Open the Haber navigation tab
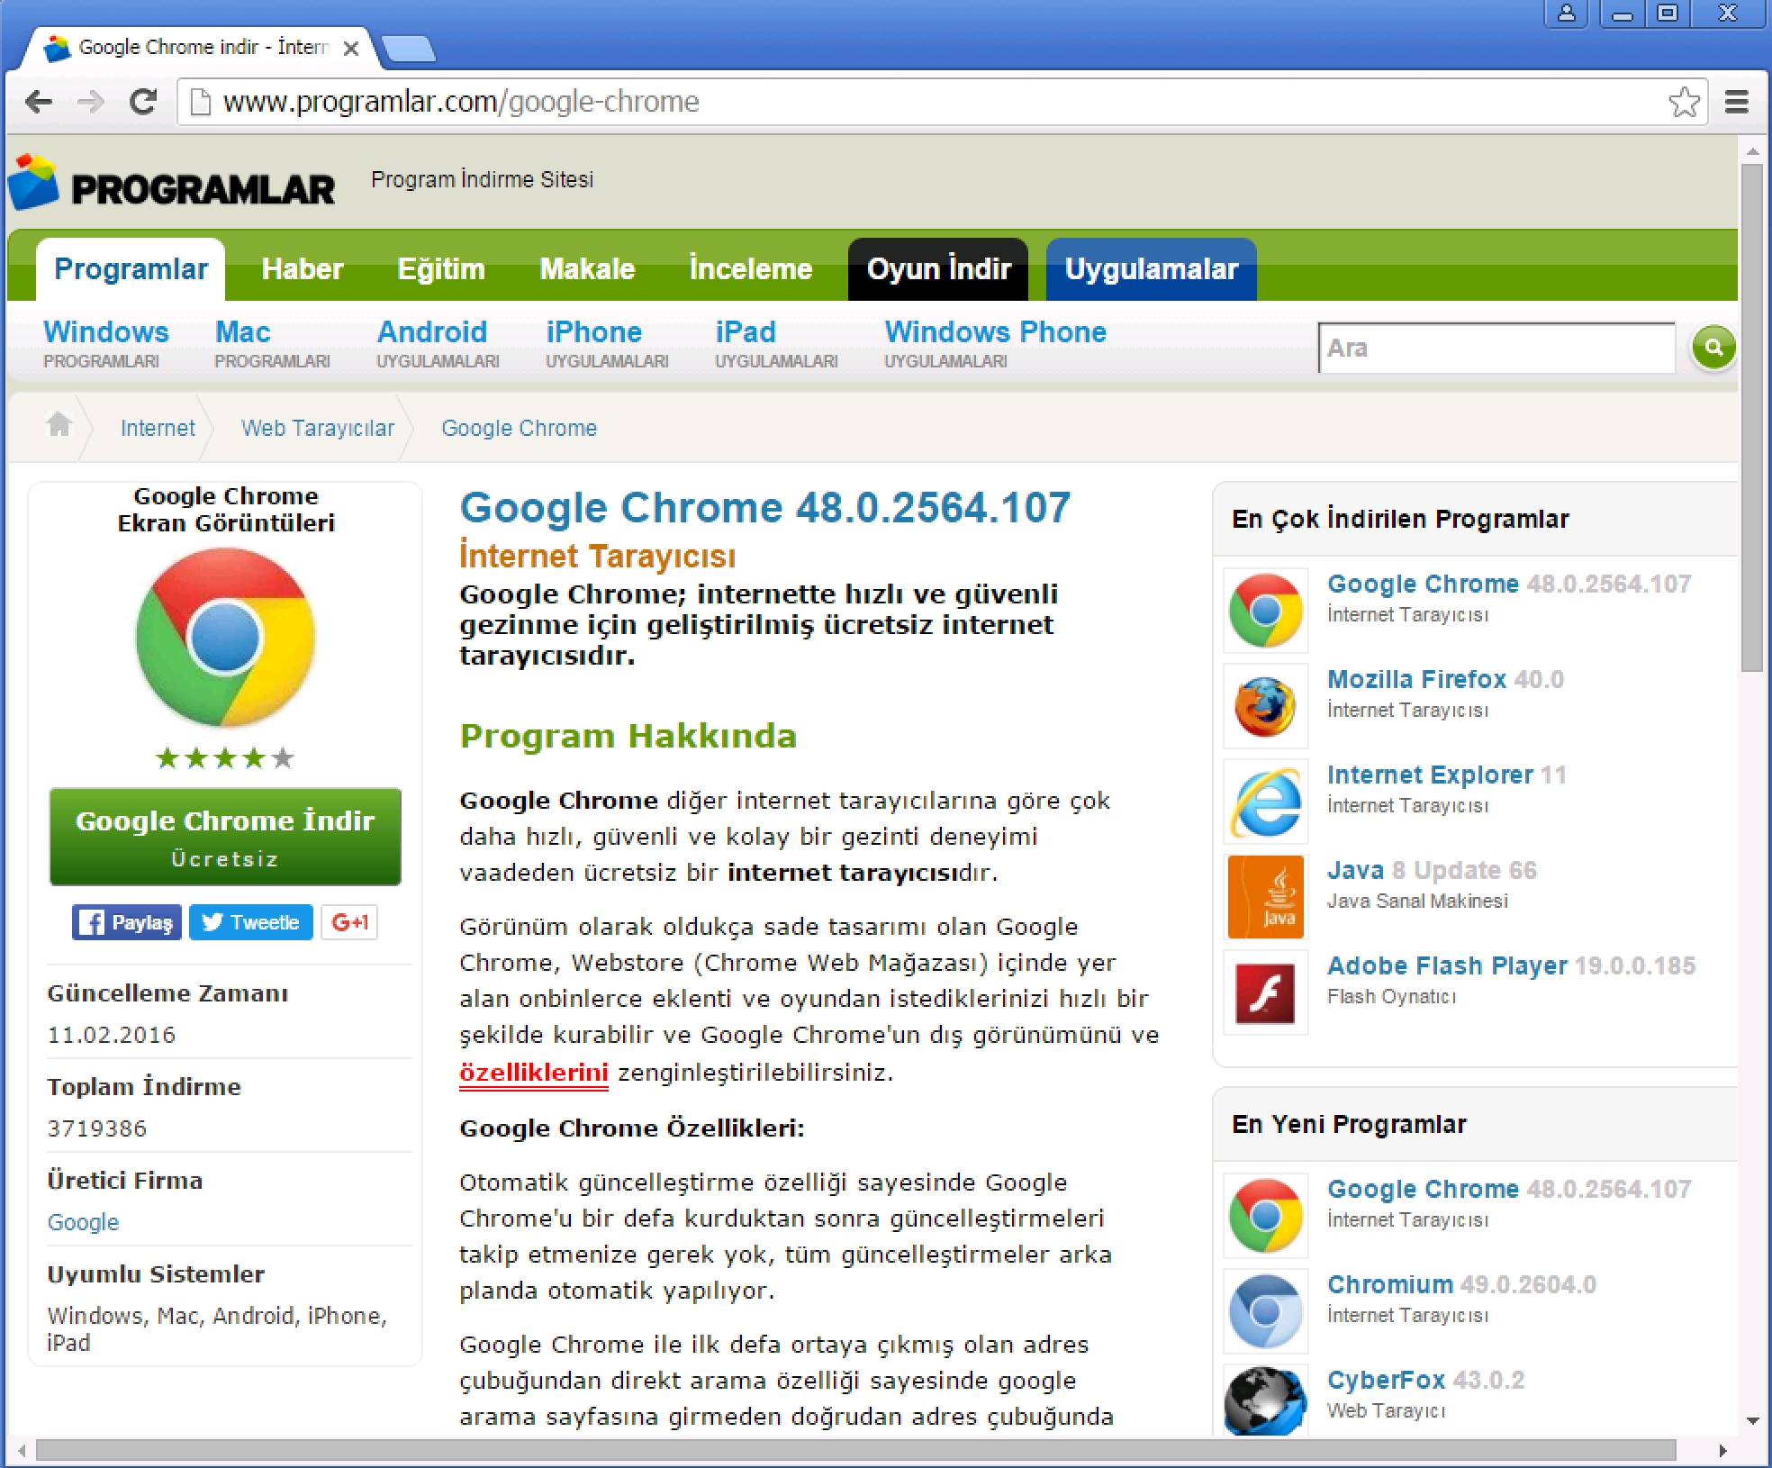Viewport: 1772px width, 1468px height. pos(303,268)
